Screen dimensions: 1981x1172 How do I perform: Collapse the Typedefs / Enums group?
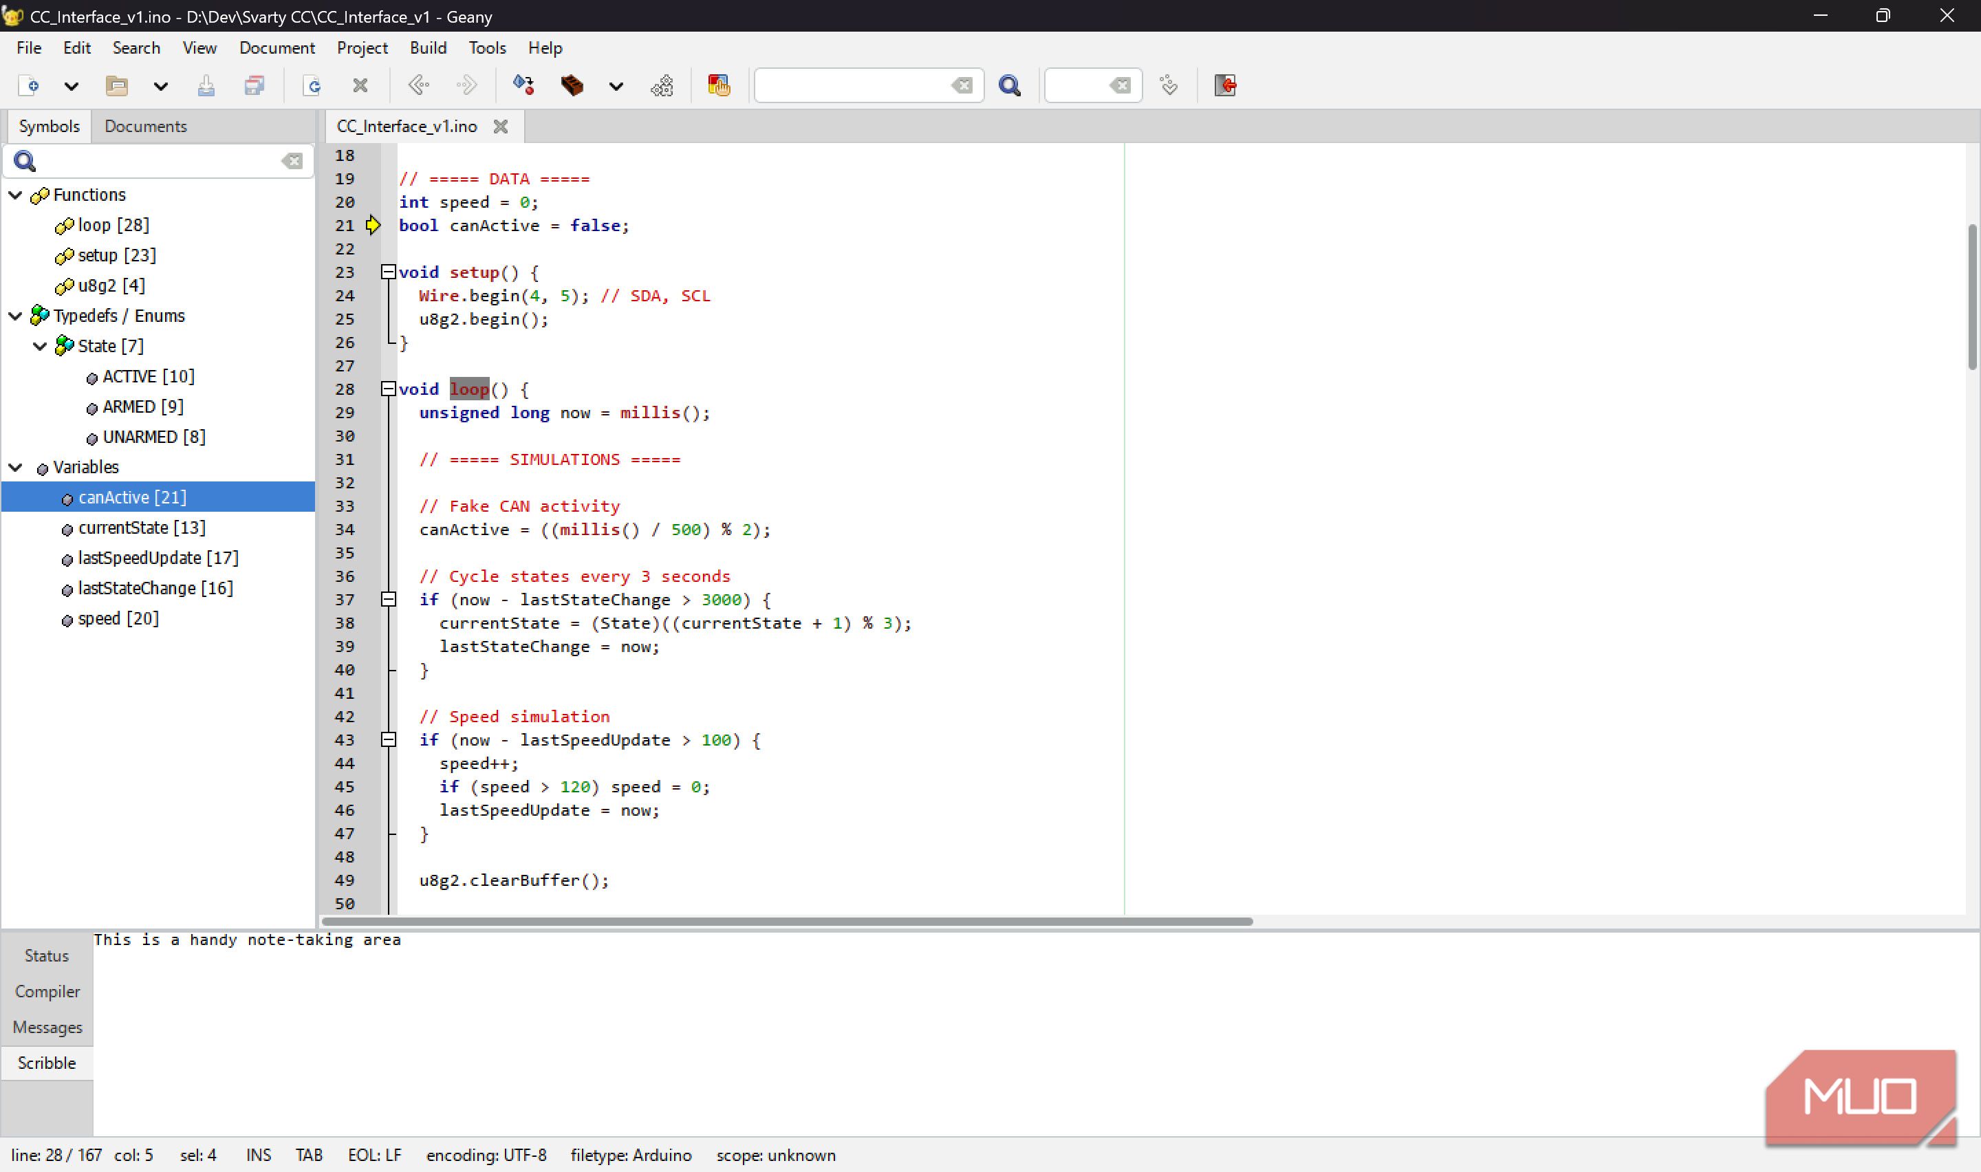point(15,316)
